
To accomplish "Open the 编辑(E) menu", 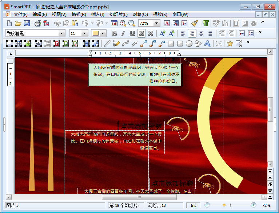I will coord(40,15).
